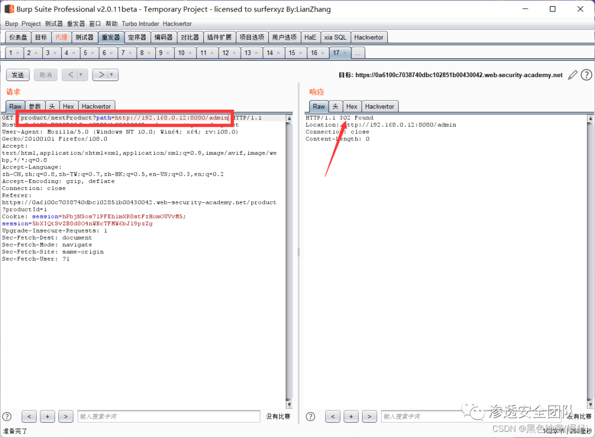Open the Repeater help question mark icon

click(586, 75)
